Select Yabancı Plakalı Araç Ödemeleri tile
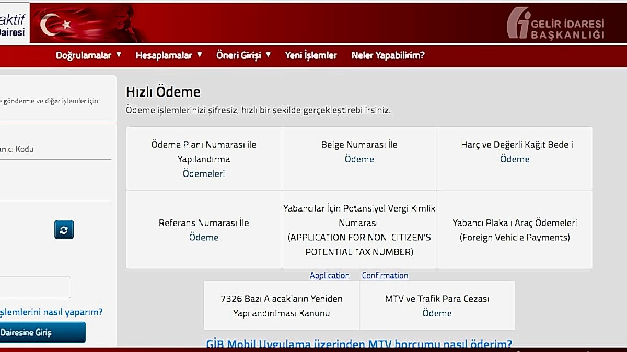The image size is (627, 352). 515,230
